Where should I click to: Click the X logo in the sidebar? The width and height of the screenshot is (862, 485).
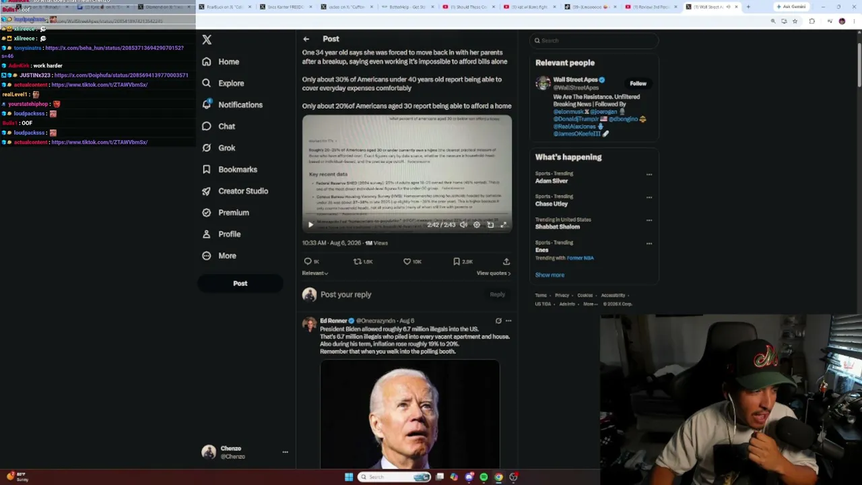(x=207, y=40)
